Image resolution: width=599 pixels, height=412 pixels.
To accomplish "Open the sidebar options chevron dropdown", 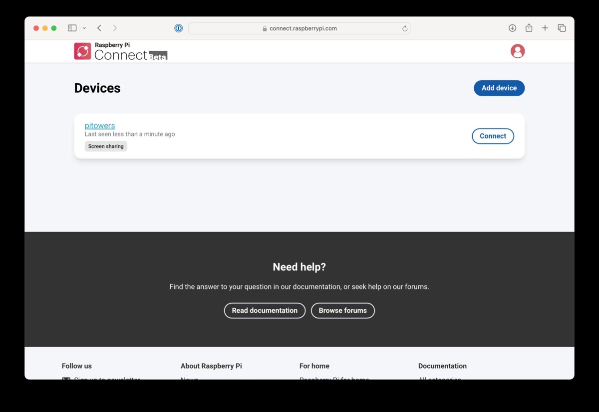I will pyautogui.click(x=84, y=28).
